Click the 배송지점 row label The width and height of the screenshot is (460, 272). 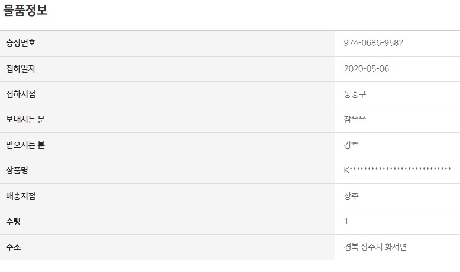click(21, 196)
